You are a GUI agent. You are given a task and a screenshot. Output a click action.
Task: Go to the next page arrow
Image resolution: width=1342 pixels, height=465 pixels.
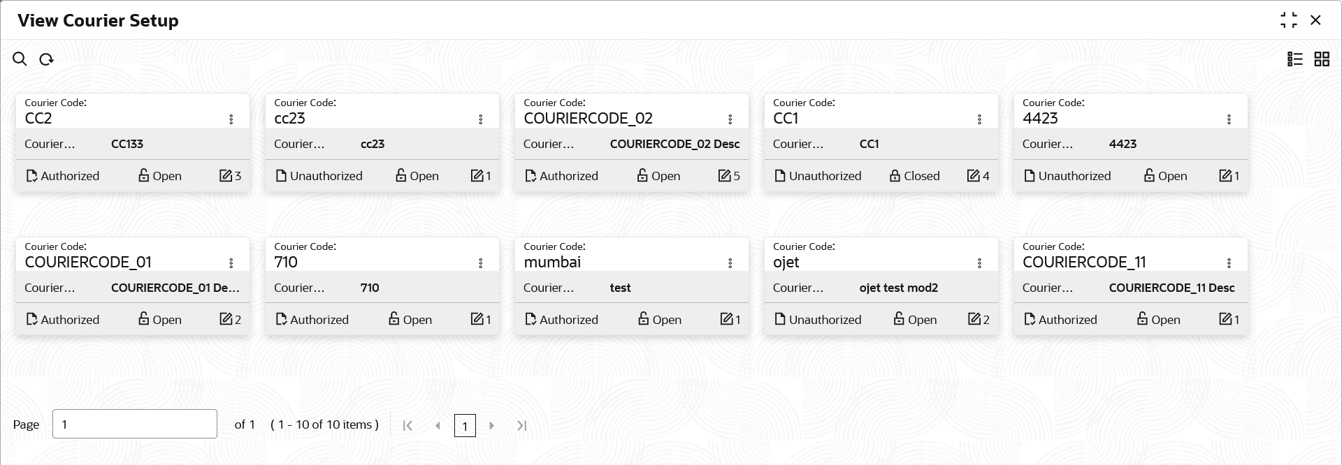coord(492,425)
